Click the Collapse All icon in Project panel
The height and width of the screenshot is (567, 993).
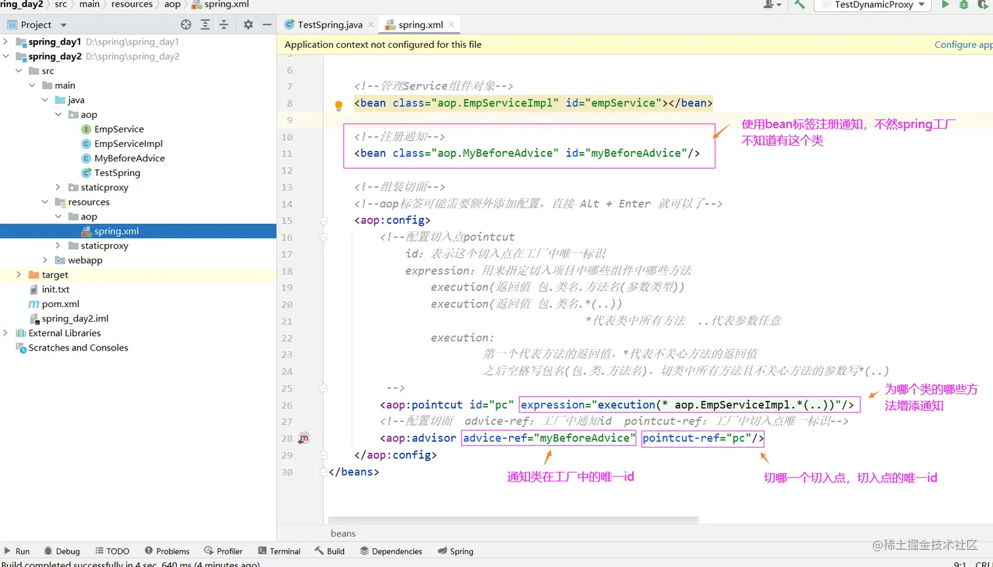[224, 24]
